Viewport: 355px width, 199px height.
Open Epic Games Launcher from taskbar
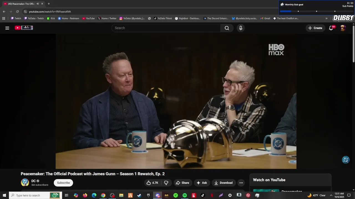tap(148, 195)
